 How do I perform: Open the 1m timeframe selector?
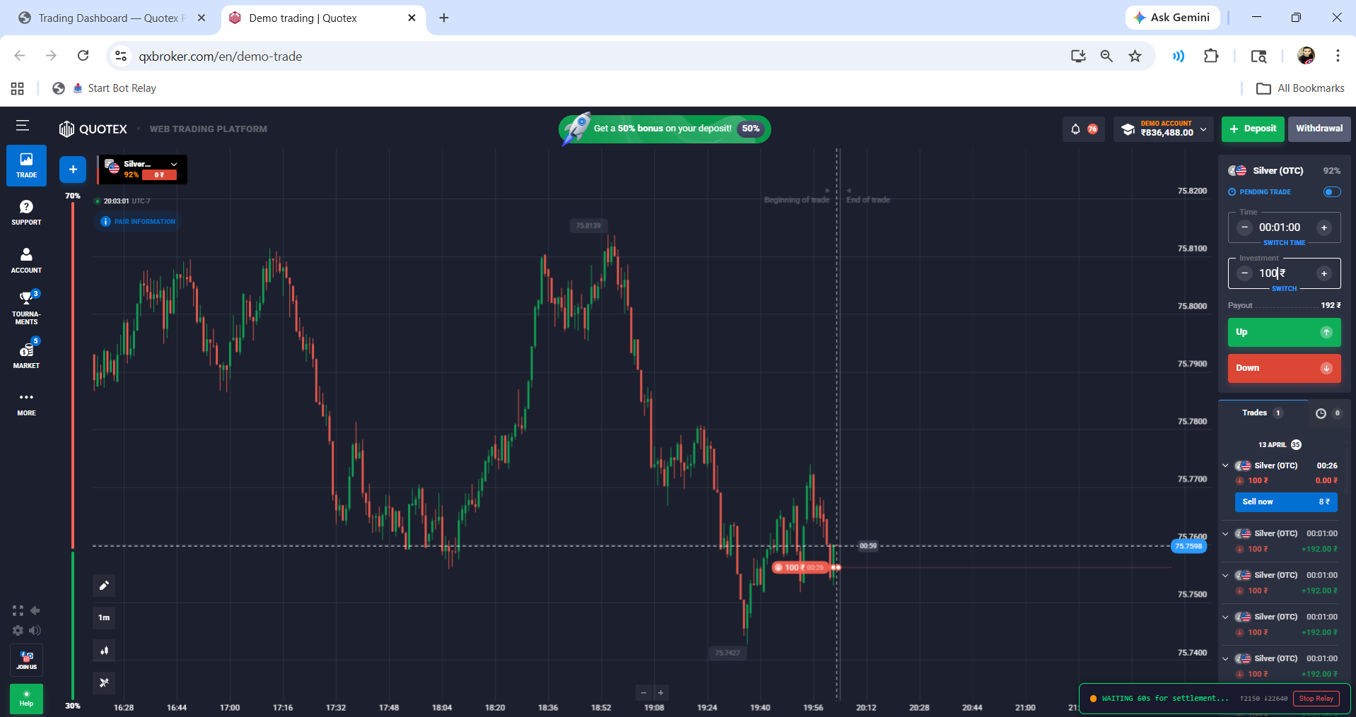(104, 618)
